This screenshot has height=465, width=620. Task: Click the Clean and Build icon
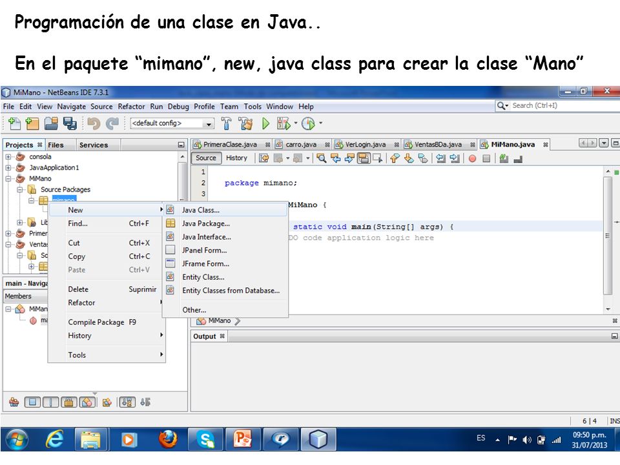[x=245, y=124]
